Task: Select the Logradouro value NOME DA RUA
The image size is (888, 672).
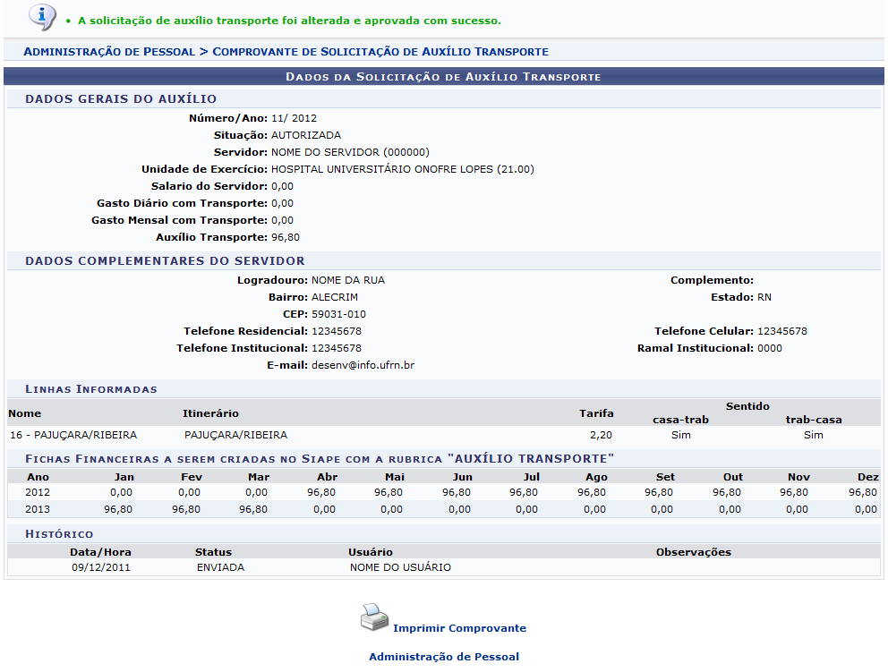Action: pos(348,280)
